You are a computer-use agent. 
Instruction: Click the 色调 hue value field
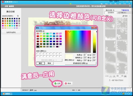[85, 55]
